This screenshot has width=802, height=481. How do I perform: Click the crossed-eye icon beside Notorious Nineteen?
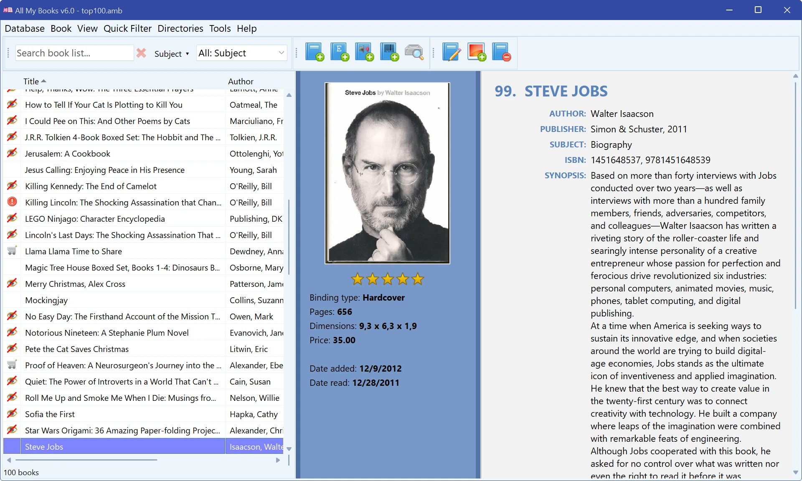pyautogui.click(x=12, y=332)
